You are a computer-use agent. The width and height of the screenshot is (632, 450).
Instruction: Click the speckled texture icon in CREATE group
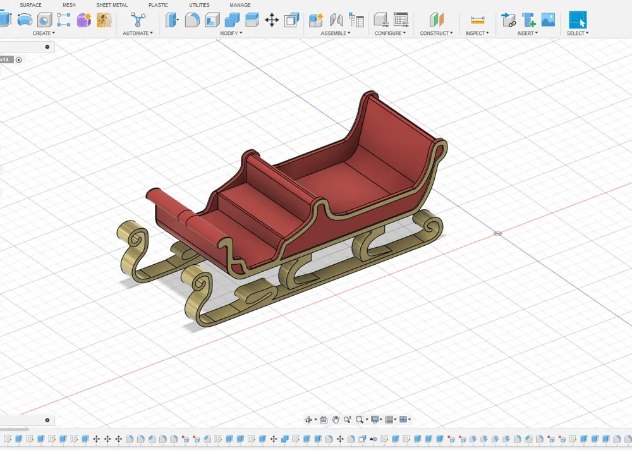(x=104, y=20)
